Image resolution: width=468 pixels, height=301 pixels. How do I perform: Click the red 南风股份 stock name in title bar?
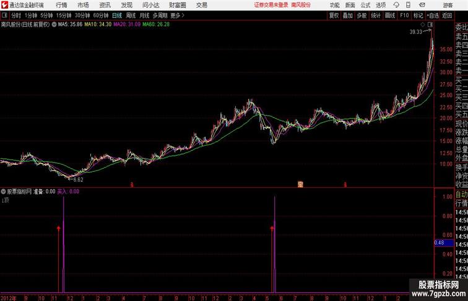click(301, 5)
